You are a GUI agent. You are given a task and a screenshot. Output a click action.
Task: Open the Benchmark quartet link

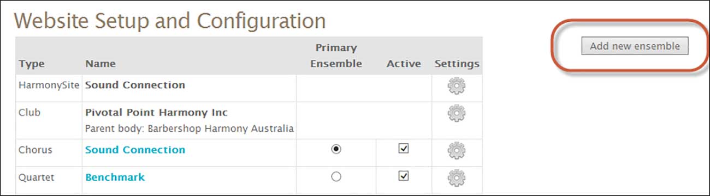point(115,177)
